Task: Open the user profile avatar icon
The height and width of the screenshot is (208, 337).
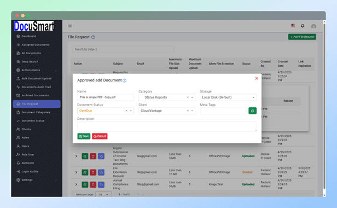Action: 313,26
